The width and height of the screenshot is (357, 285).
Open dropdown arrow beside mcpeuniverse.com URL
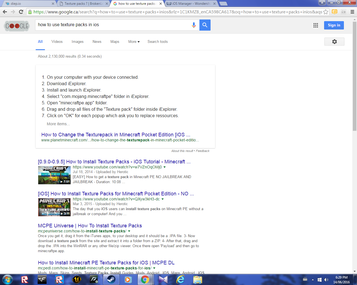[129, 231]
